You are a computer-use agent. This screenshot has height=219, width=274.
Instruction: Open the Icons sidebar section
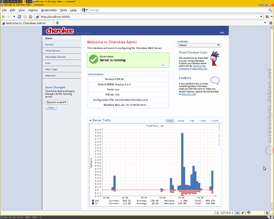(x=61, y=63)
